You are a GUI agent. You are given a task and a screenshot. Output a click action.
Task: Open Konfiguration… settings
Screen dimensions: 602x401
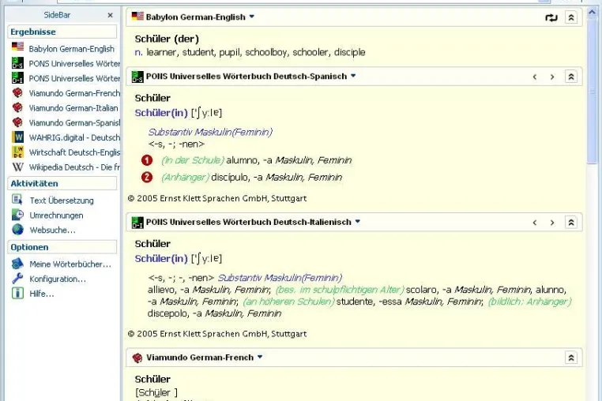(57, 279)
